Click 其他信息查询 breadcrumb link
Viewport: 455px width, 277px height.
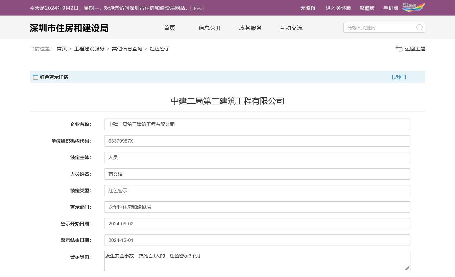coord(127,49)
